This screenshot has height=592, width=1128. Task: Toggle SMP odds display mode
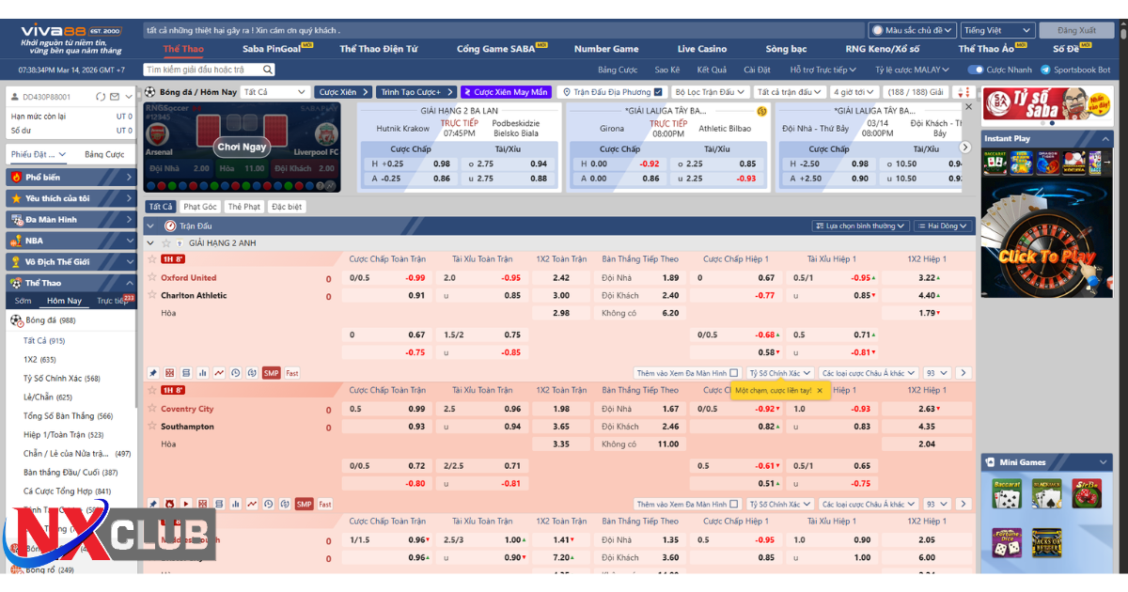tap(271, 373)
